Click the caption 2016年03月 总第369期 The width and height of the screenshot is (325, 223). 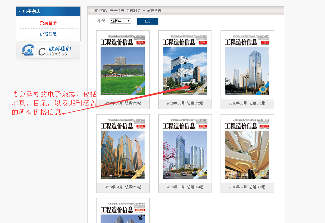185,187
